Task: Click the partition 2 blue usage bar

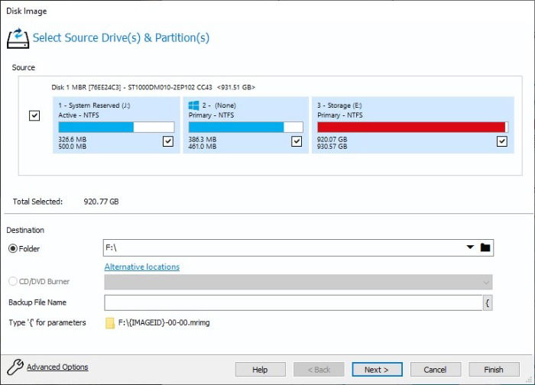Action: click(245, 128)
